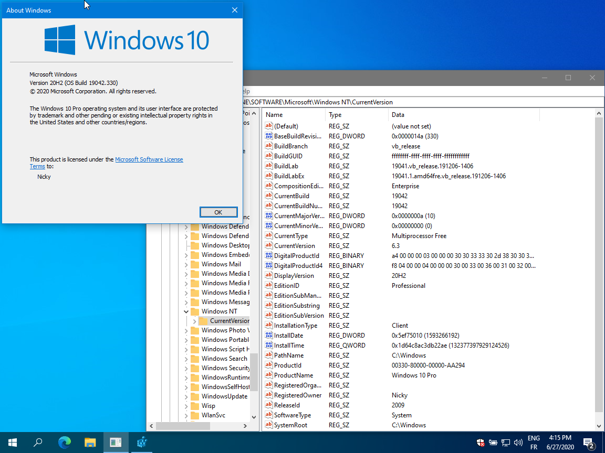Click SoftwareType data 'System'
The height and width of the screenshot is (453, 605).
pyautogui.click(x=402, y=415)
